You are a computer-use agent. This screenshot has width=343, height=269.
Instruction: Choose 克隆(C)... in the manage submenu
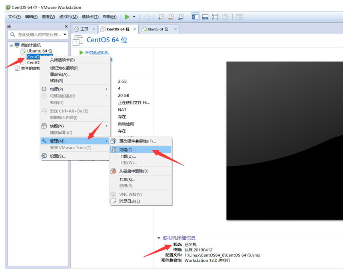pyautogui.click(x=141, y=150)
